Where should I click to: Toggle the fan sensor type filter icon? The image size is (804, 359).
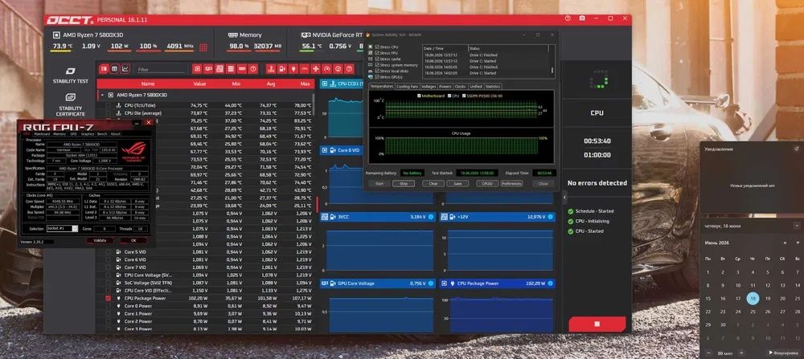[x=315, y=68]
